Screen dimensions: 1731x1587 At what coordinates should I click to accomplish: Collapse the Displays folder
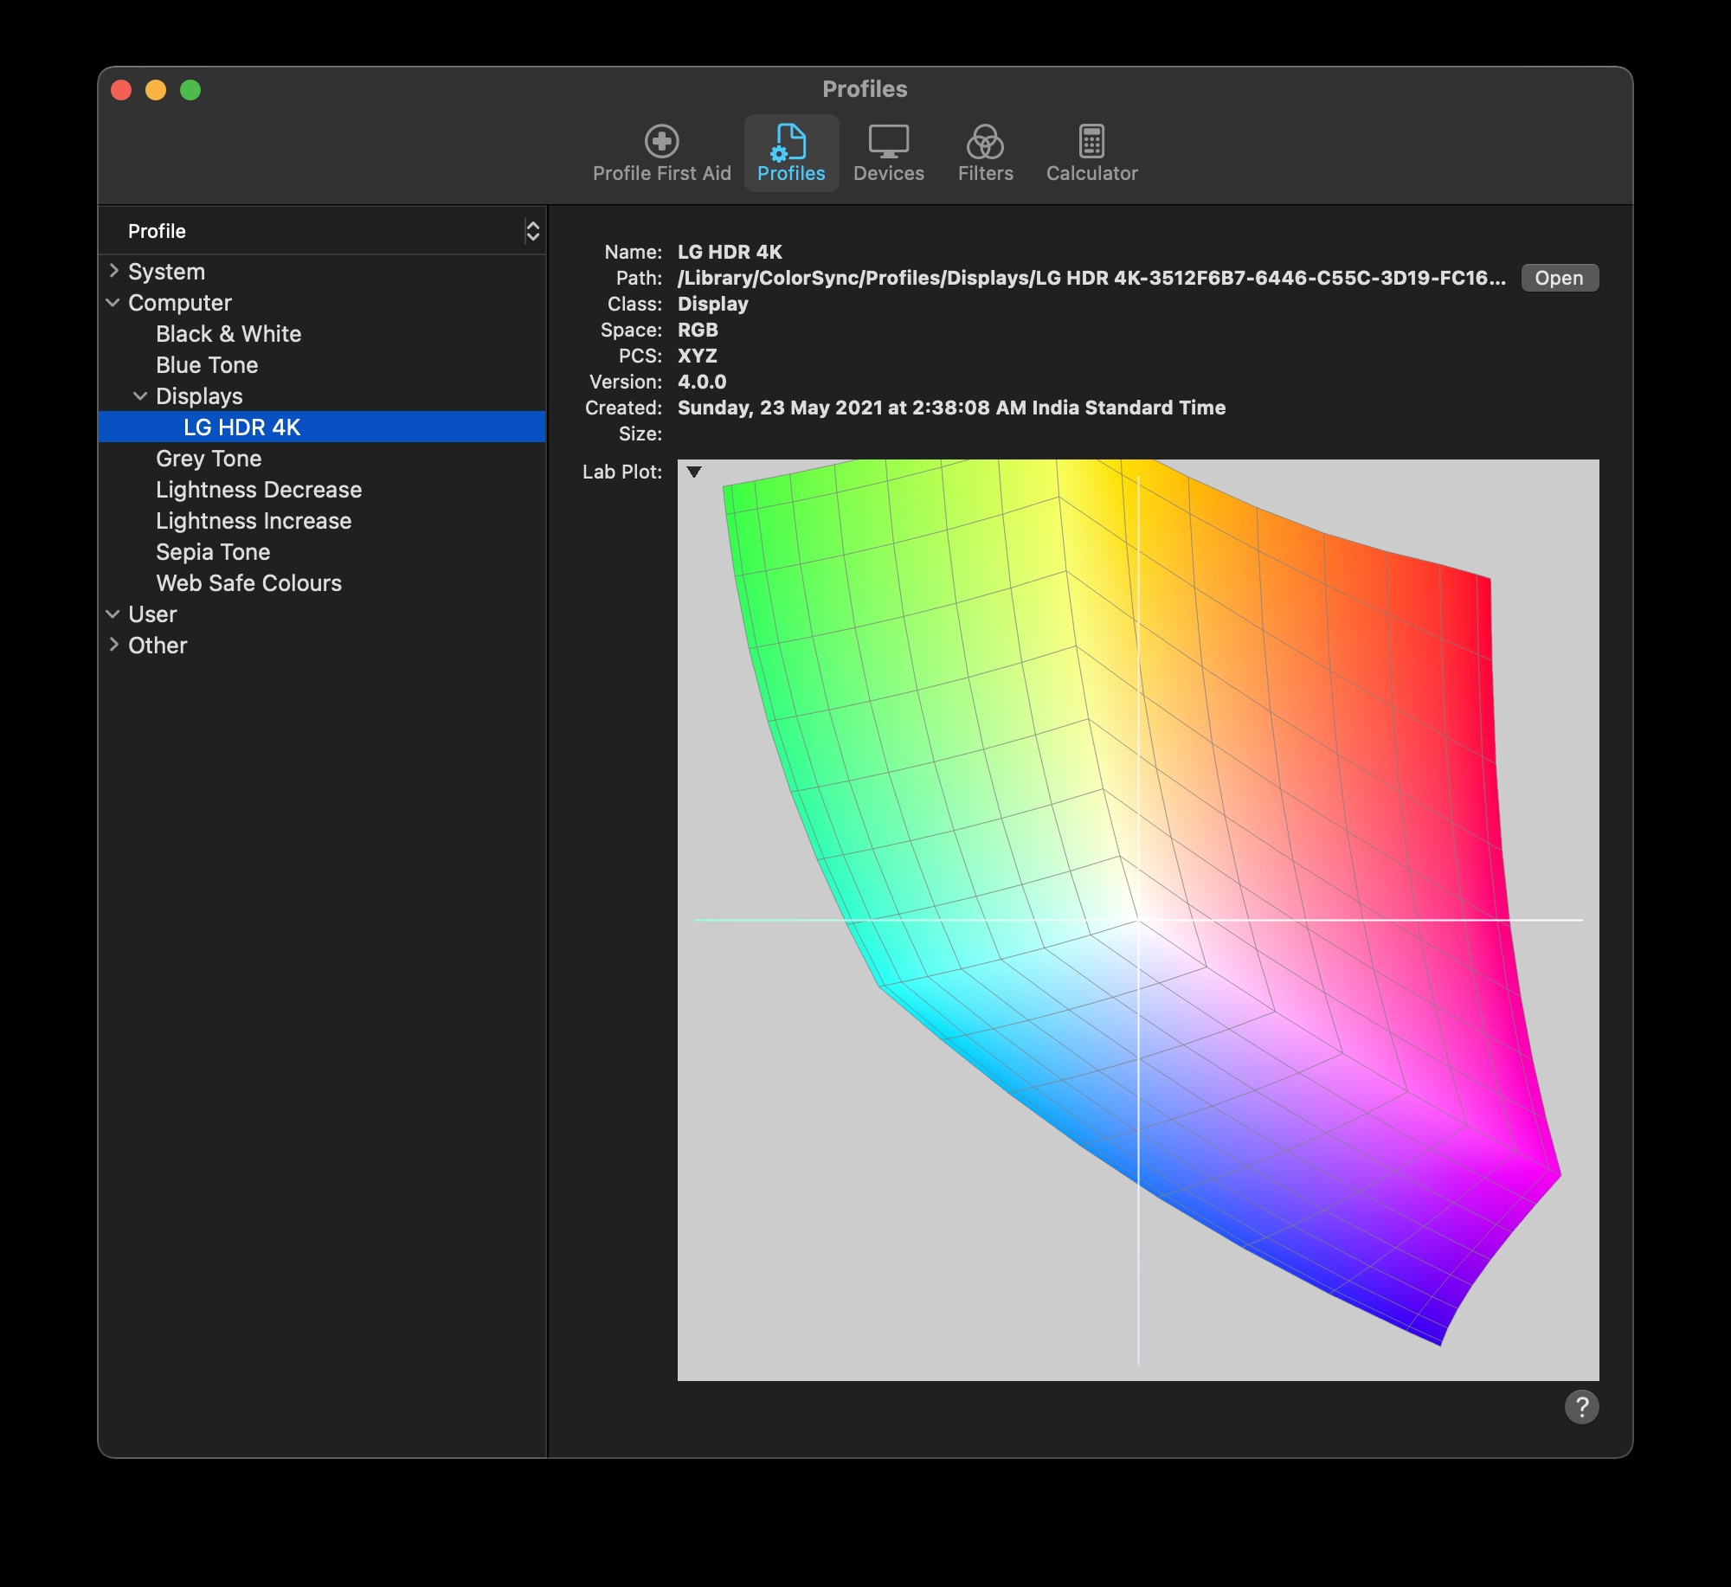(140, 396)
